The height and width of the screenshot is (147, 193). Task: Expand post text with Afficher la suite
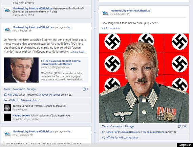[x=79, y=52]
